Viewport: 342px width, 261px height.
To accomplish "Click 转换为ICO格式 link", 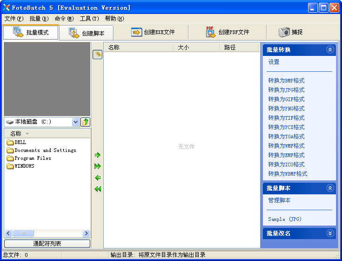I will [286, 165].
